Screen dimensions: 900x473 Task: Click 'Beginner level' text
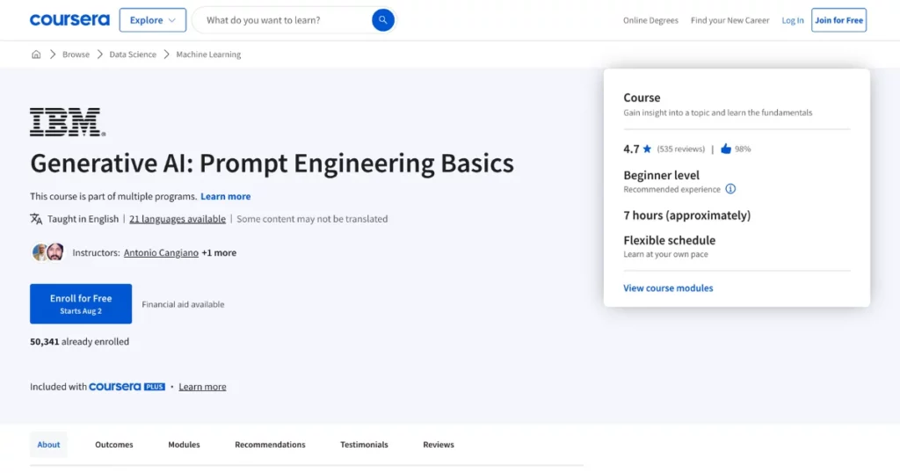(x=661, y=175)
